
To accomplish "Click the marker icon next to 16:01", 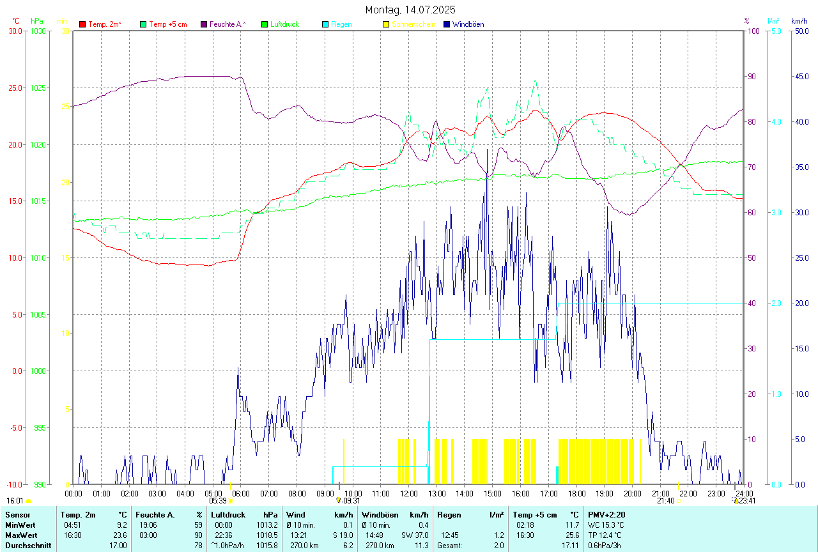I will (28, 501).
